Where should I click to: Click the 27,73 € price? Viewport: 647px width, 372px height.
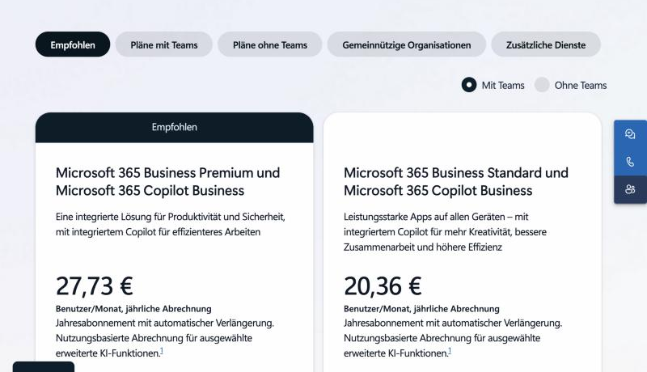(95, 285)
